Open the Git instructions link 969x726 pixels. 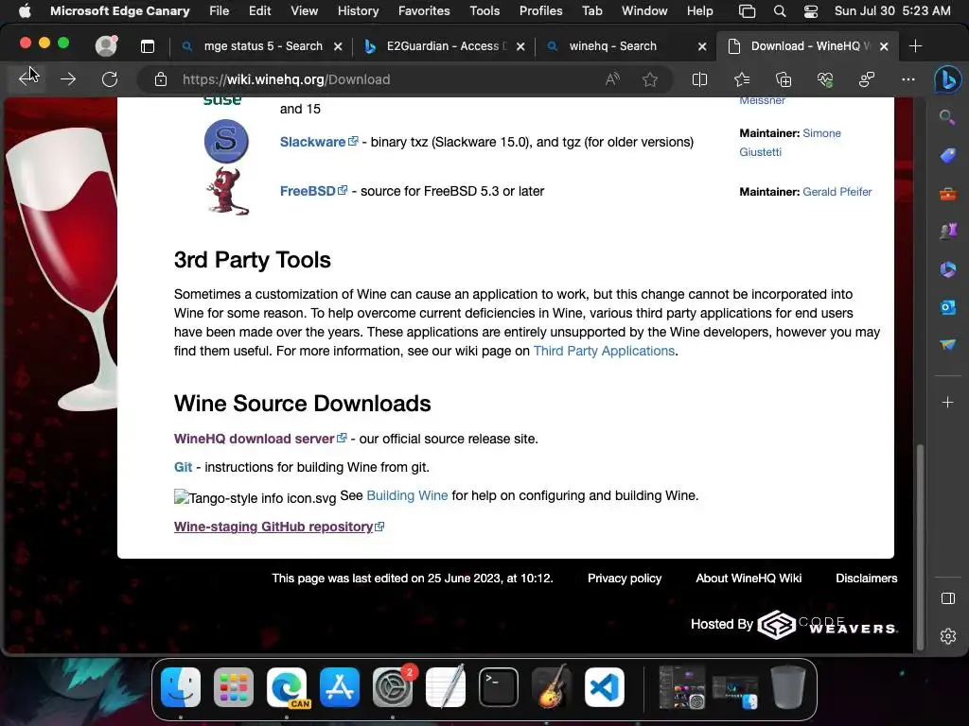(183, 467)
